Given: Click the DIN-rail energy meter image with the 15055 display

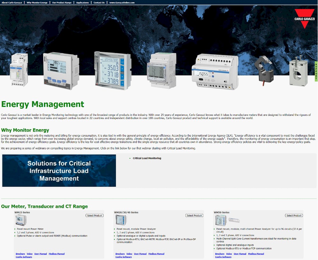Looking at the screenshot, I should 215,72.
